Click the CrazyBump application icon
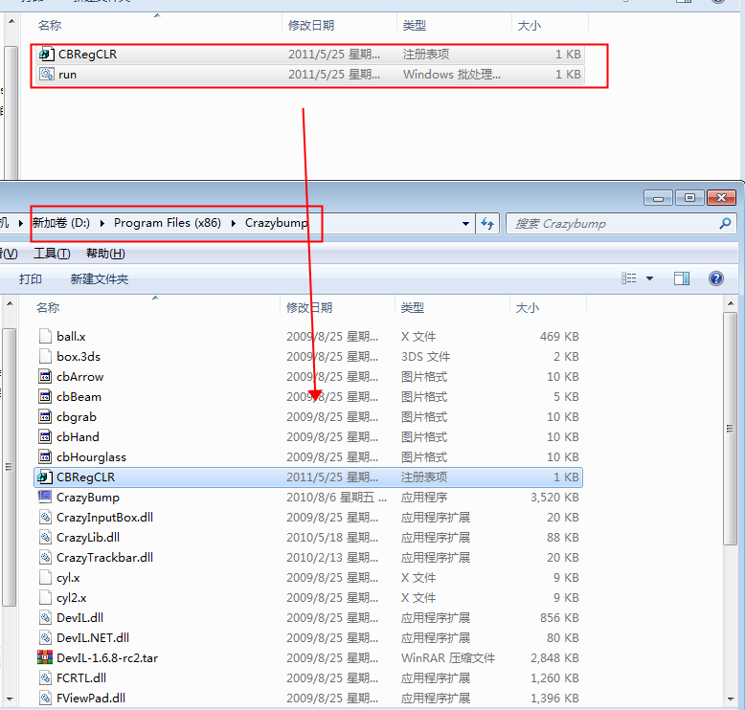The height and width of the screenshot is (710, 745). [x=45, y=497]
